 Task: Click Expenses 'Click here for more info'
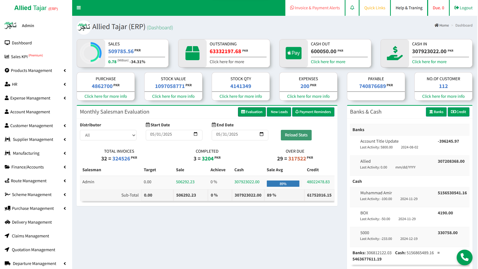point(308,96)
